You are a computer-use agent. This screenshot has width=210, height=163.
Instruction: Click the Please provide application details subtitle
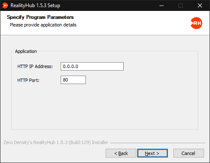click(43, 25)
